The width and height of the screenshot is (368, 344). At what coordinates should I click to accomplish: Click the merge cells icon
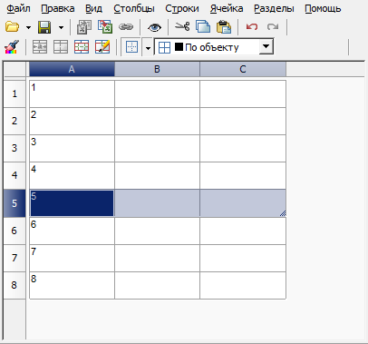coord(40,47)
